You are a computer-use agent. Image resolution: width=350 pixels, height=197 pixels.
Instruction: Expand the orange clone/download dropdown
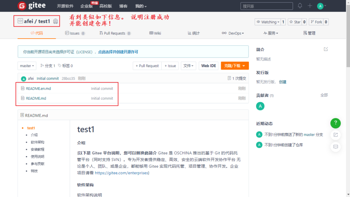pyautogui.click(x=234, y=66)
